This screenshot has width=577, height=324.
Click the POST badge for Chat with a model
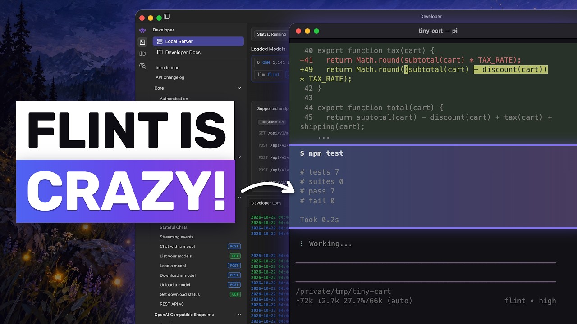(234, 247)
